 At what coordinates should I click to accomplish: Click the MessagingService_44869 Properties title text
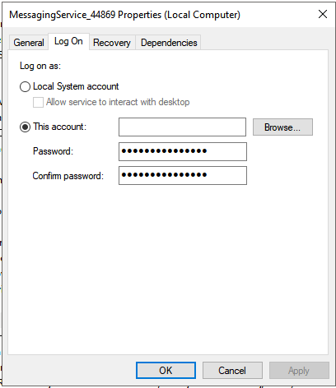point(124,15)
